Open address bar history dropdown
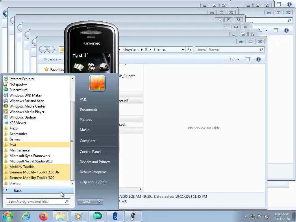Screen dimensions: 296x222 (183, 50)
